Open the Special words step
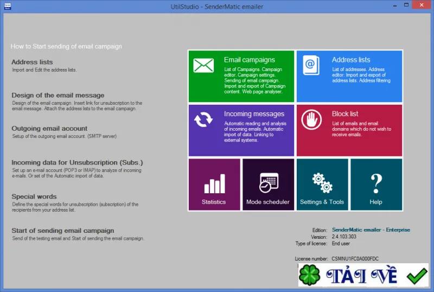The height and width of the screenshot is (292, 434). [x=34, y=196]
